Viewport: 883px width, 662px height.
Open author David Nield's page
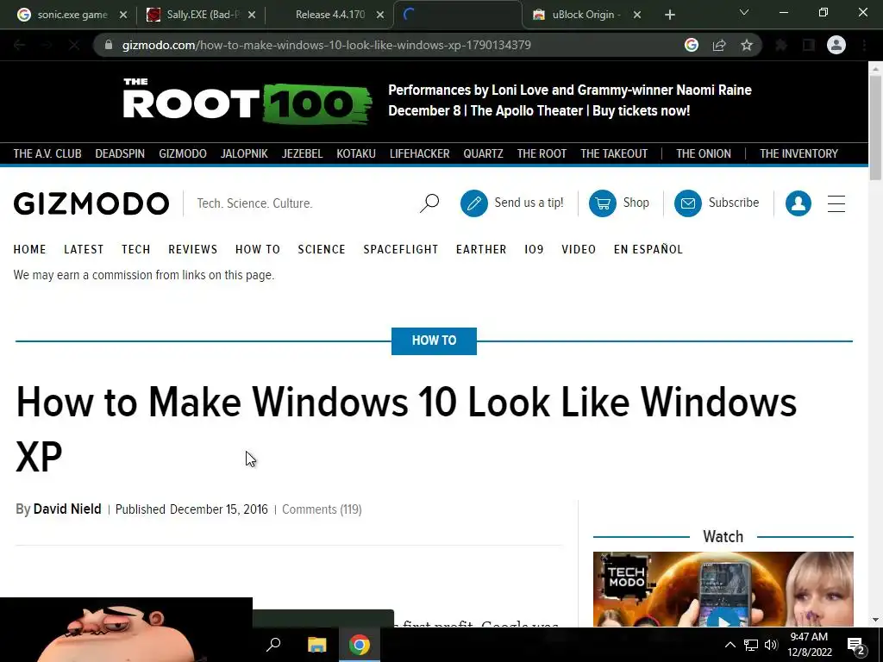pyautogui.click(x=67, y=509)
